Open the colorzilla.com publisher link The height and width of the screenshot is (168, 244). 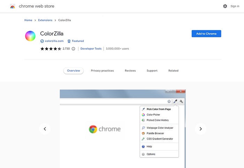point(54,41)
